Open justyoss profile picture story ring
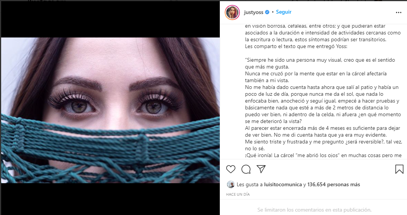Image resolution: width=407 pixels, height=215 pixels. pos(232,12)
